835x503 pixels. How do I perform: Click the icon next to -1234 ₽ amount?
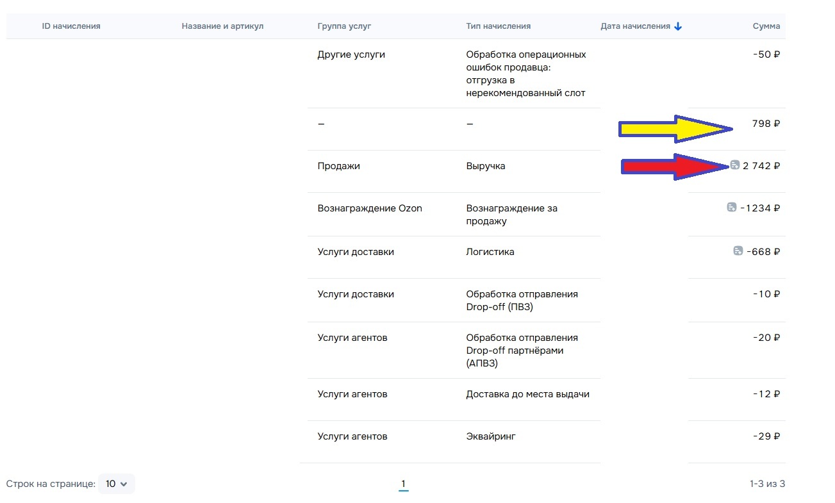[x=732, y=208]
